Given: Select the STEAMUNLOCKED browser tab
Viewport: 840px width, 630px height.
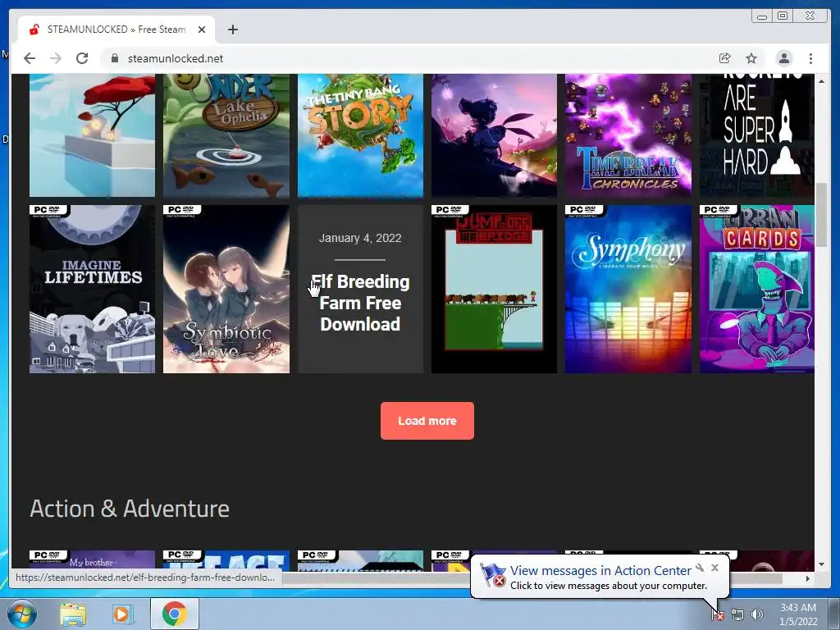Looking at the screenshot, I should point(116,30).
